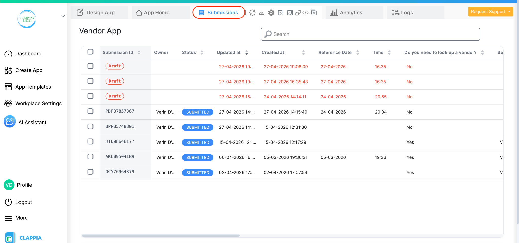Expand the Request Support dropdown
Screen dimensions: 519x243
pos(490,12)
